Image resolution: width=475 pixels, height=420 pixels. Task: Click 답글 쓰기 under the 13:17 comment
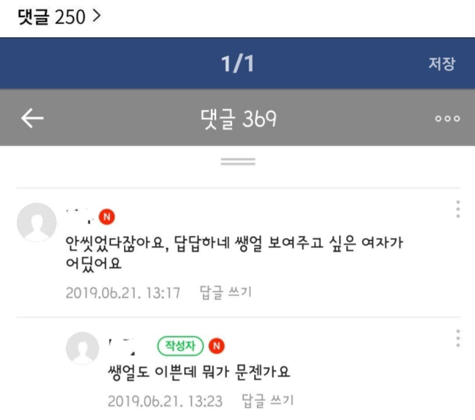225,293
